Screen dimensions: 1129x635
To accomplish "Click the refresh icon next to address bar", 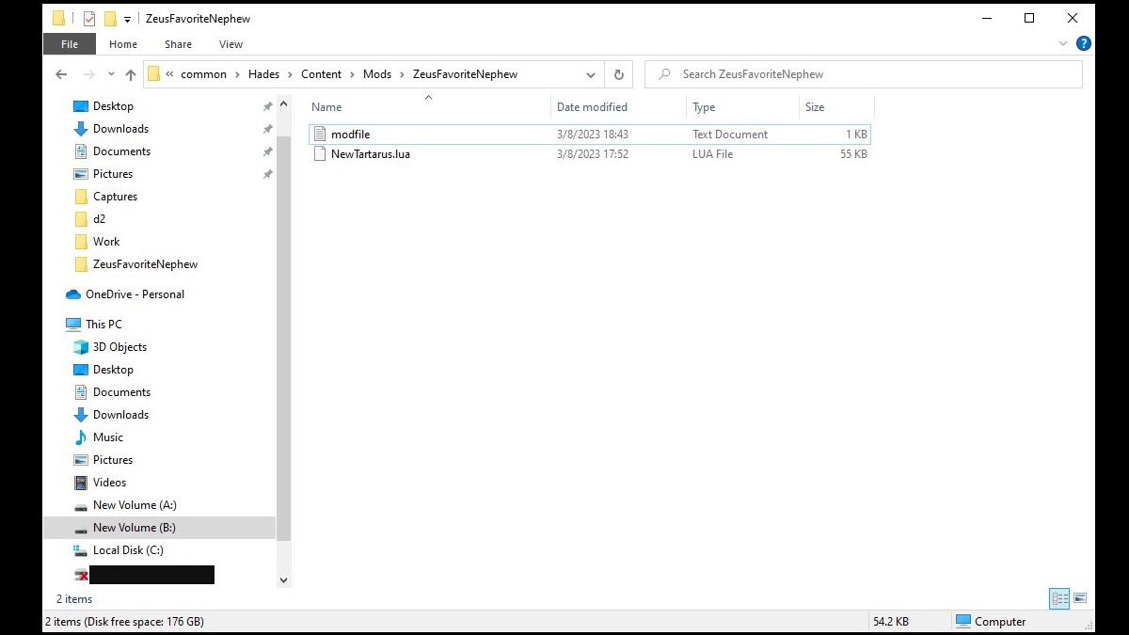I will coord(618,73).
